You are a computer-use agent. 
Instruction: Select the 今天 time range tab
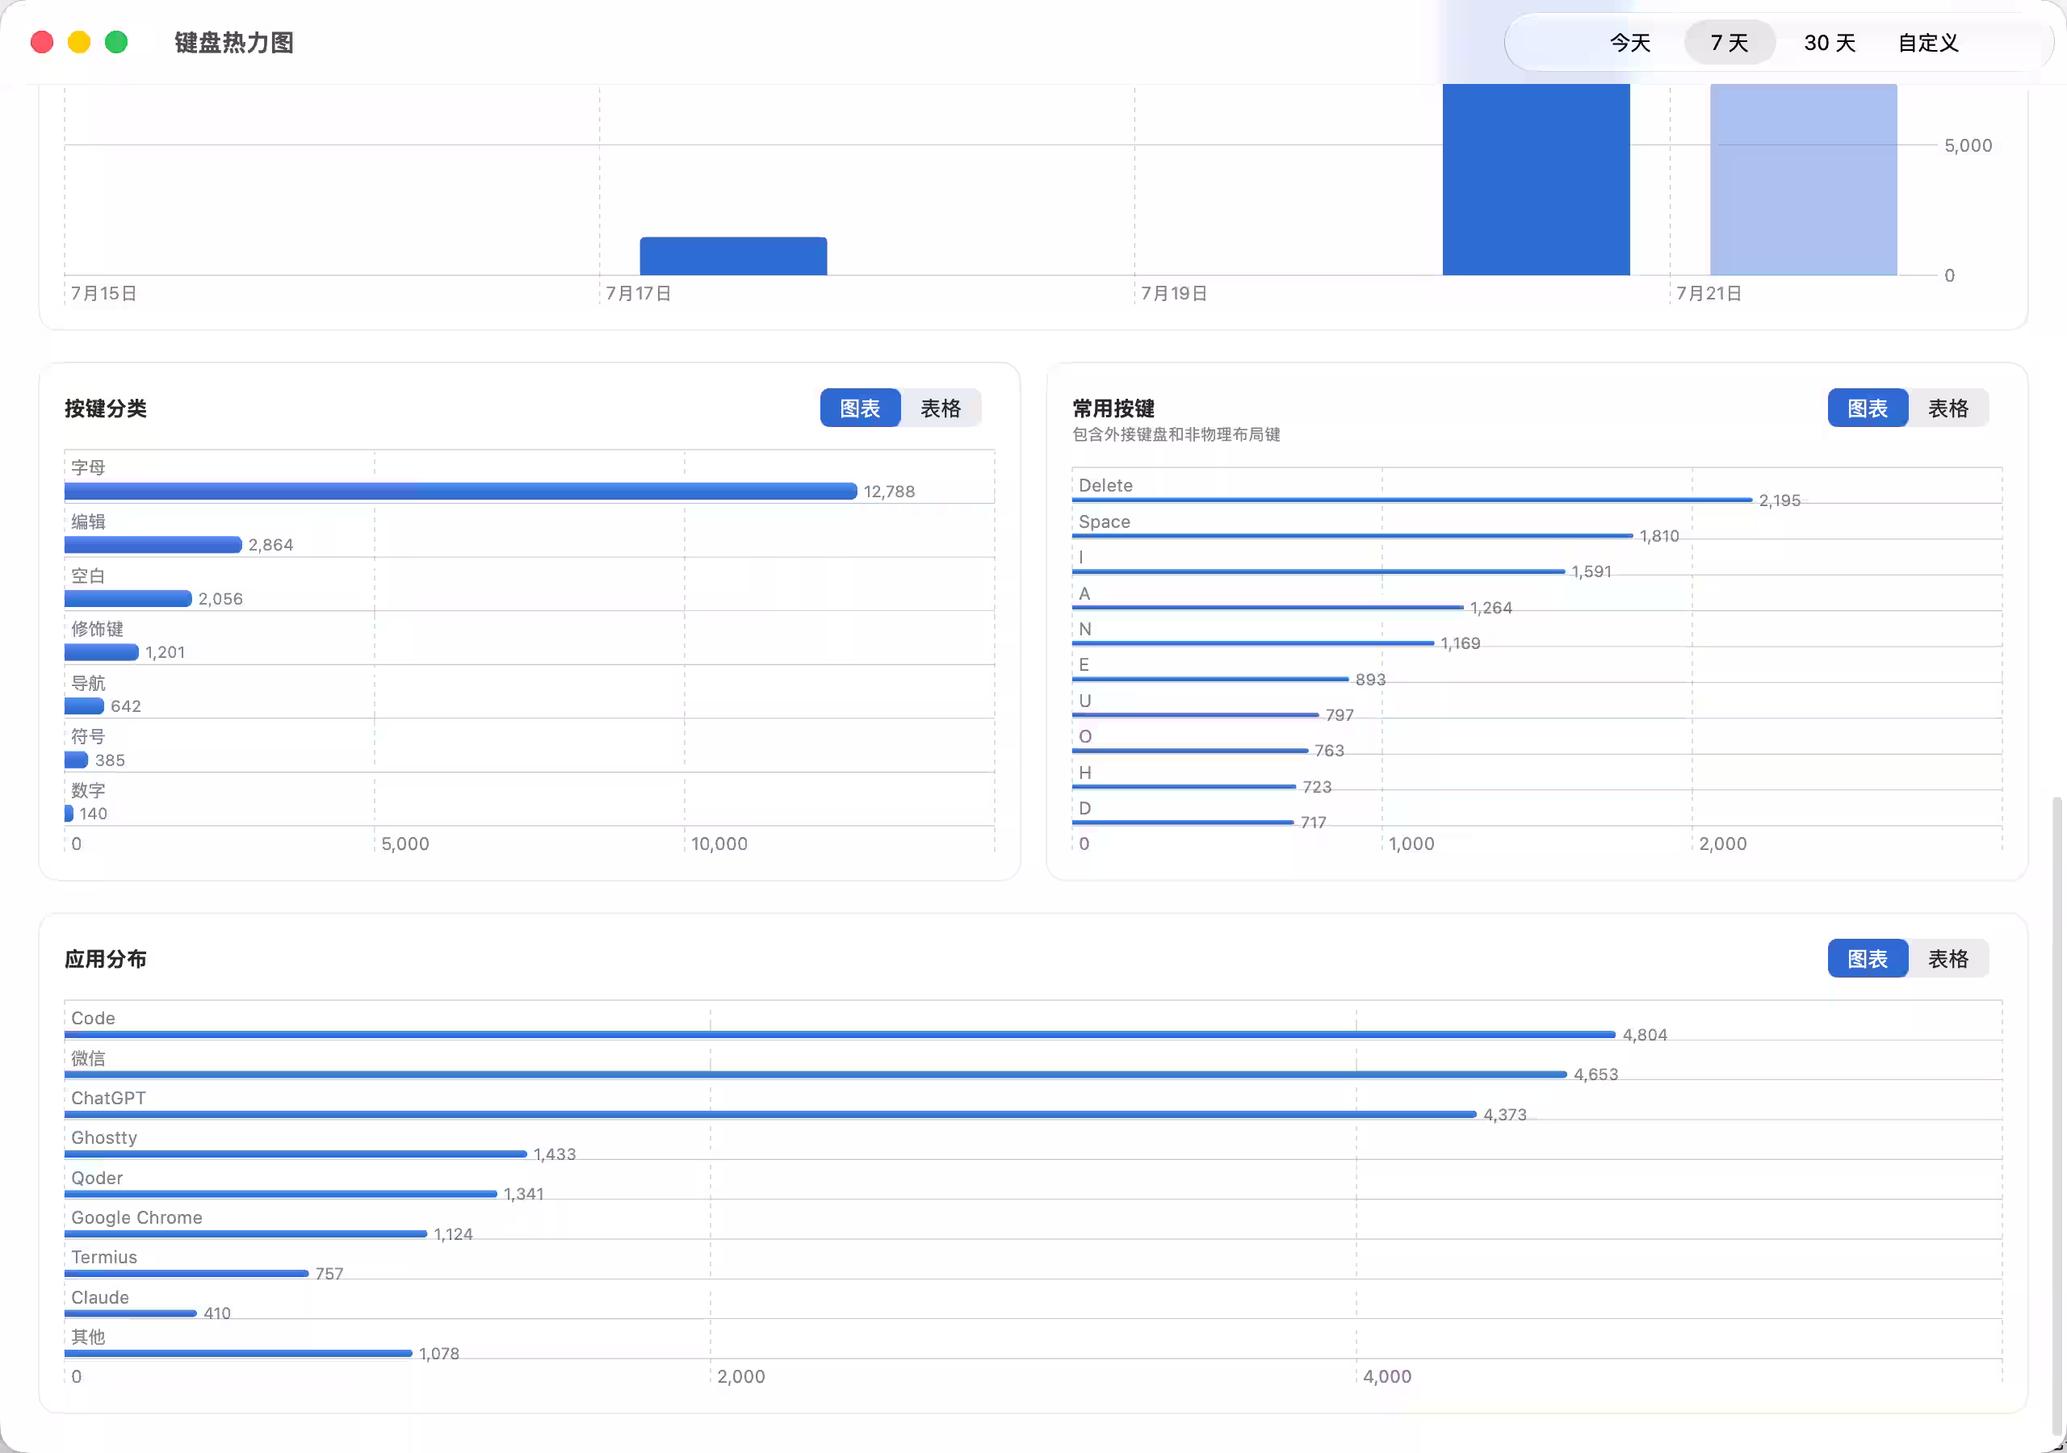(x=1629, y=42)
